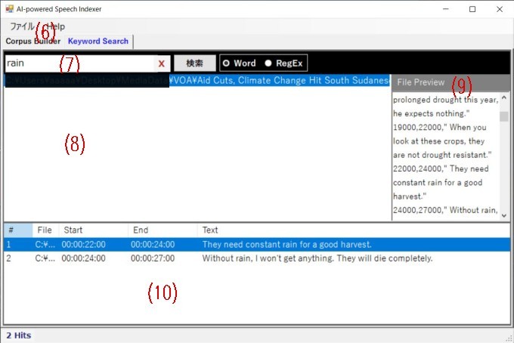Sort results by the End column header
This screenshot has height=343, width=514.
click(x=163, y=230)
